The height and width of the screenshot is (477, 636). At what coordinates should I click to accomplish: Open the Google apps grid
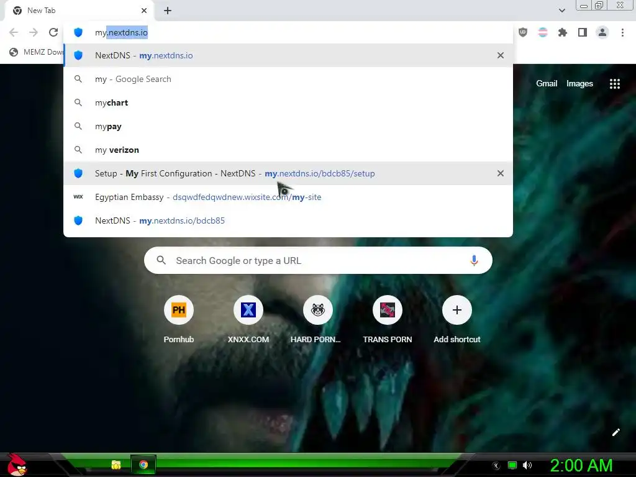pyautogui.click(x=615, y=84)
